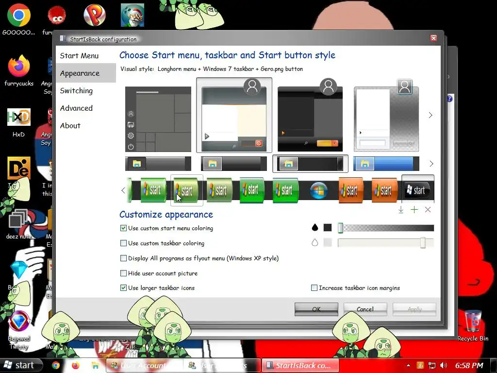
Task: Disable custom start menu coloring
Action: [124, 228]
